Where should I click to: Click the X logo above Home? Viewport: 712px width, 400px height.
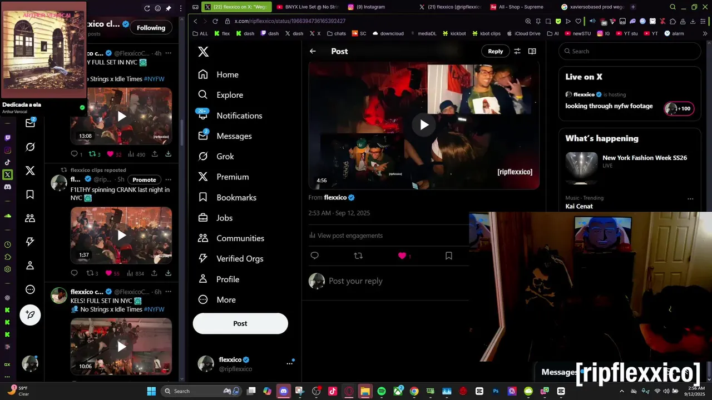pyautogui.click(x=204, y=52)
